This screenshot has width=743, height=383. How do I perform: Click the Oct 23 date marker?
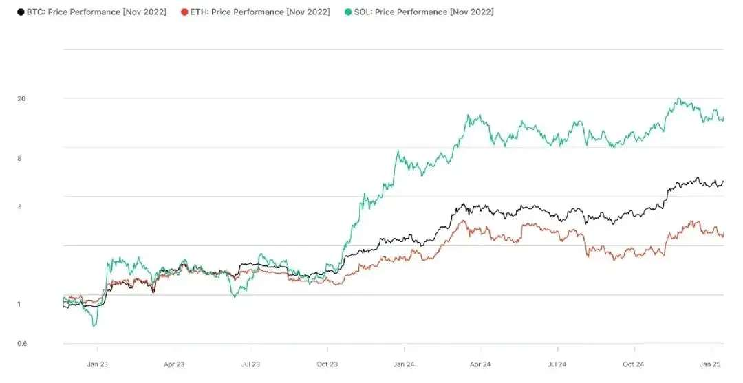[x=327, y=364]
